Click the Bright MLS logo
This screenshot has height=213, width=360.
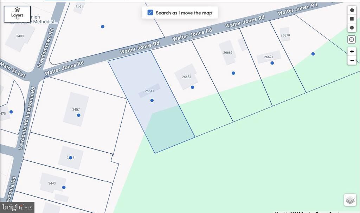[x=17, y=207]
